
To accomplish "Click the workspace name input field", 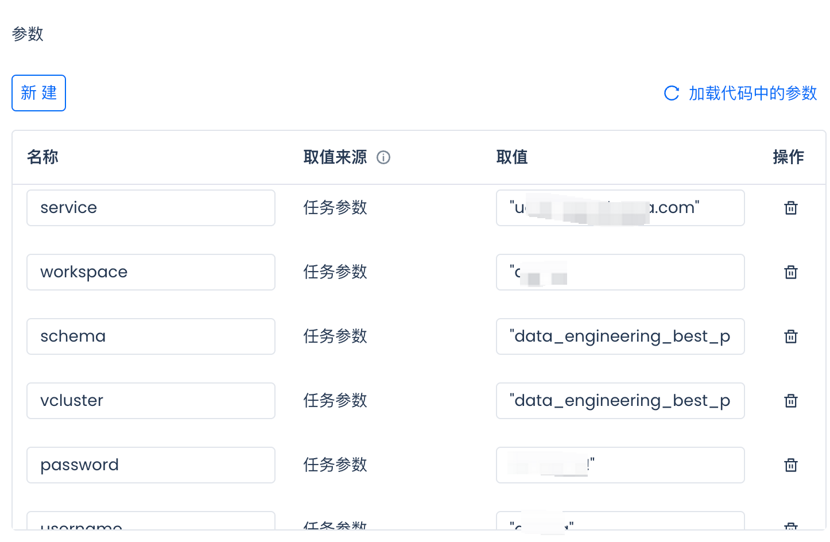I will 150,272.
